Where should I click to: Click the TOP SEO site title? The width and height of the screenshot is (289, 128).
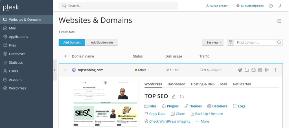coord(156,96)
